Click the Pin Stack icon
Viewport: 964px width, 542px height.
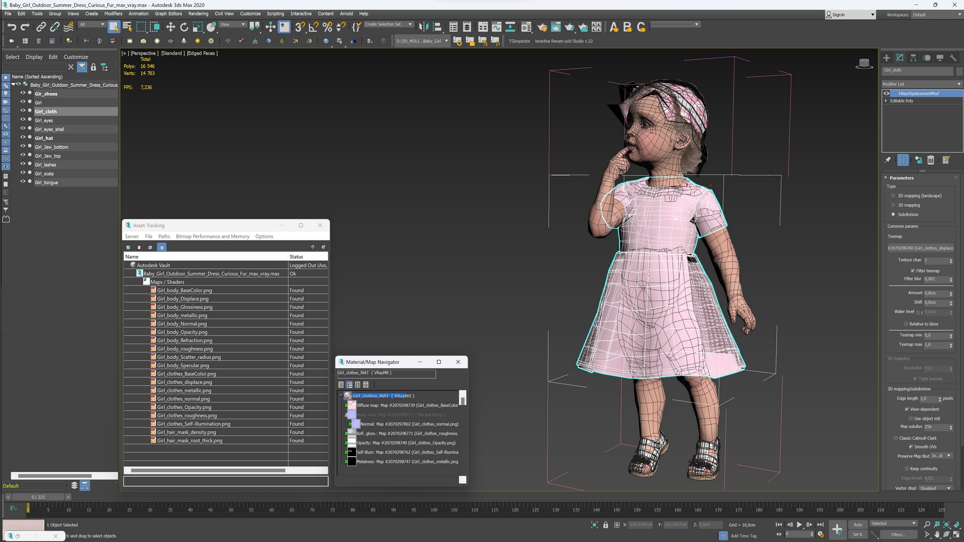tap(888, 160)
